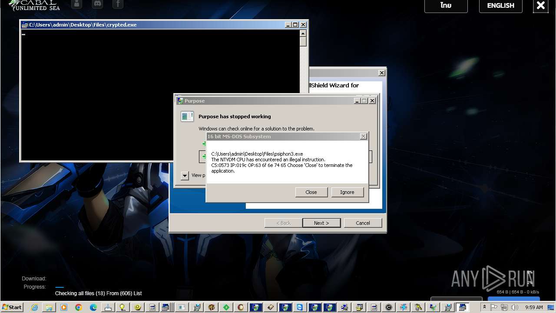The image size is (556, 313).
Task: Expand View problem details in Purpose dialog
Action: (185, 176)
